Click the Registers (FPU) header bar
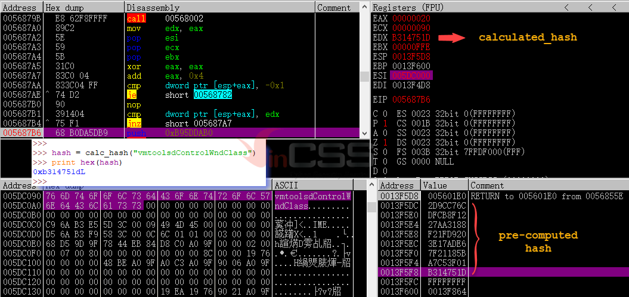 coord(500,7)
